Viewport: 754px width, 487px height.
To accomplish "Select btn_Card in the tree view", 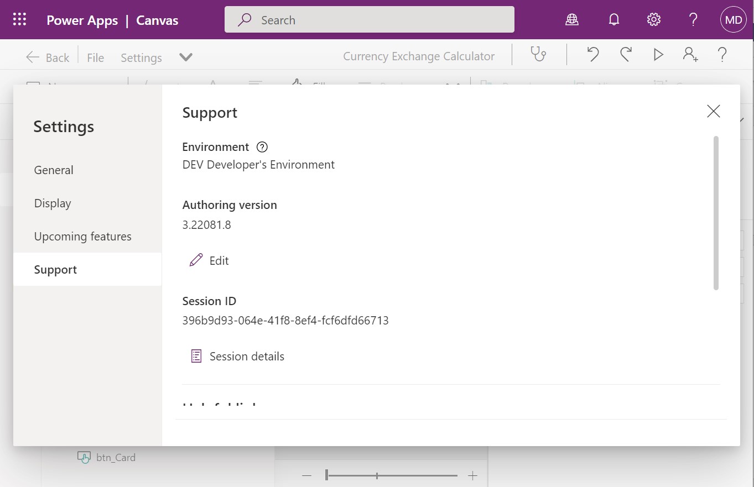I will click(x=116, y=457).
